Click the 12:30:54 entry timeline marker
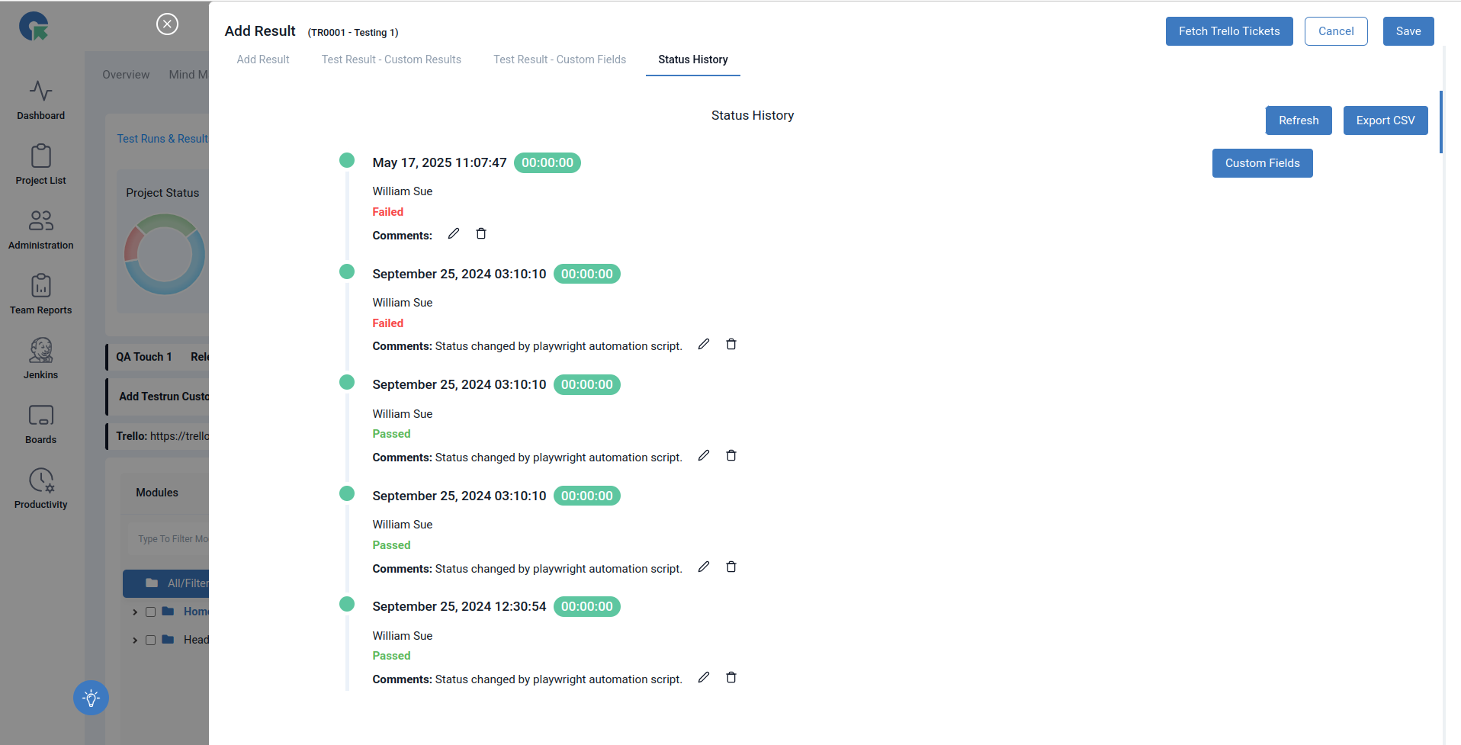 (347, 604)
